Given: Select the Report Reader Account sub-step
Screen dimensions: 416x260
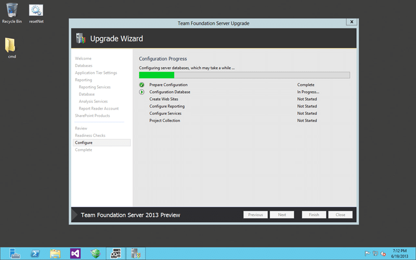Looking at the screenshot, I should click(x=98, y=109).
